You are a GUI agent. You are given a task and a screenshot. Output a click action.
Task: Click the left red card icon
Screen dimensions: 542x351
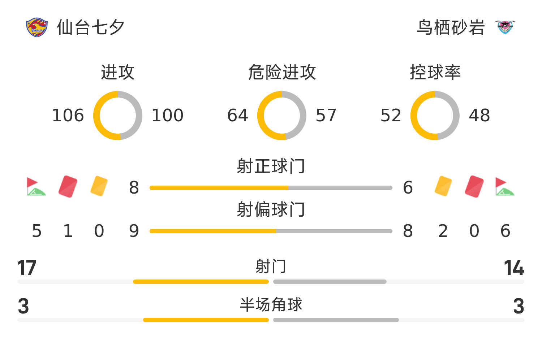(68, 187)
